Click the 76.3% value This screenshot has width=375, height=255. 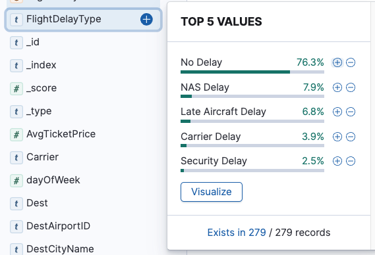pyautogui.click(x=310, y=62)
